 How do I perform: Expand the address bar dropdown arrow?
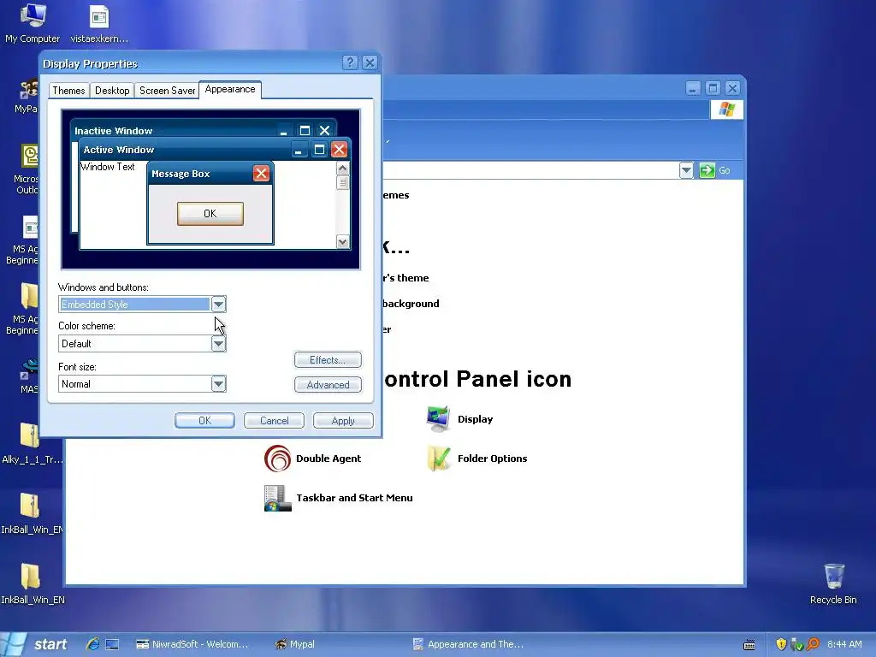[686, 170]
